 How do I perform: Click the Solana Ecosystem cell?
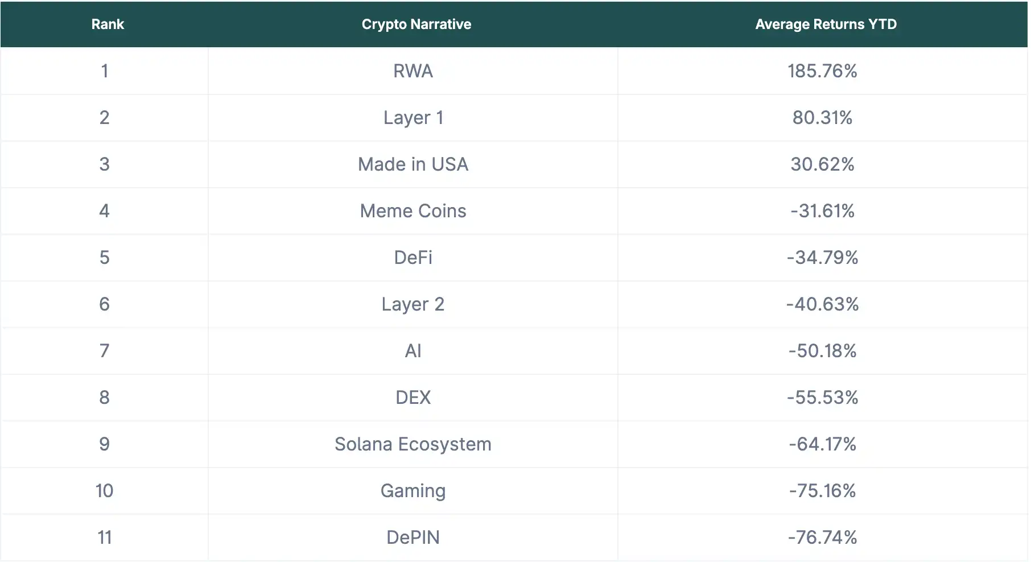(x=413, y=444)
